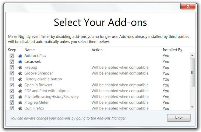
Task: Click the ProgressMeter puzzle icon
Action: 20,102
